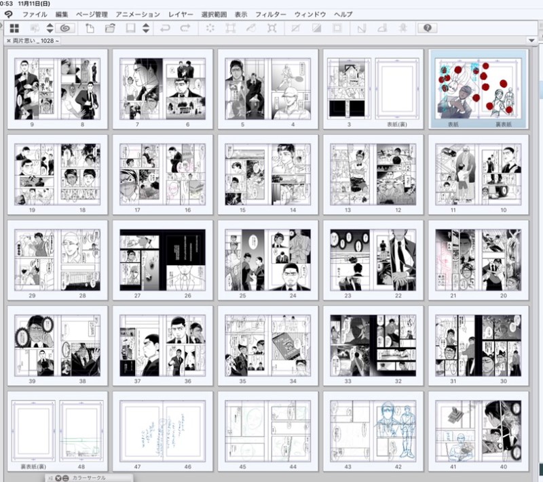543x482 pixels.
Task: Select the Scale/Rotate transform icon
Action: (231, 28)
